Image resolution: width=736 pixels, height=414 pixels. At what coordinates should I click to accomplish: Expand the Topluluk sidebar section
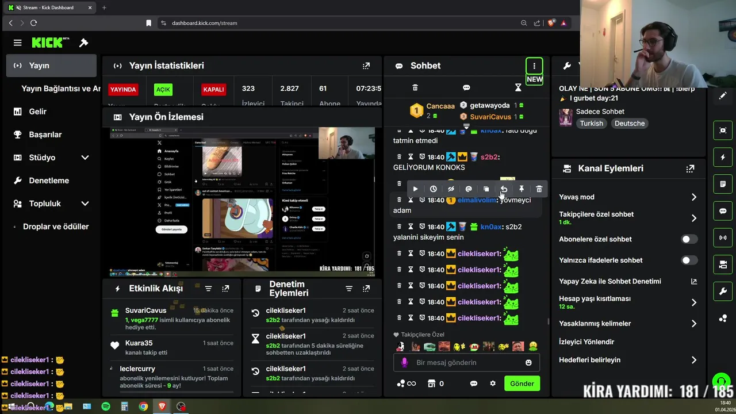[85, 204]
